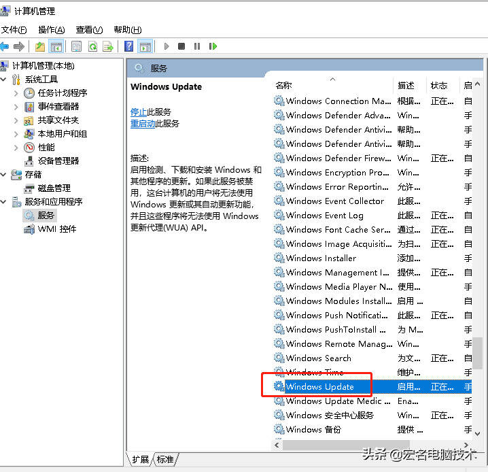Screen dimensions: 488x472
Task: Select the Windows Connection Manager service row
Action: [372, 101]
